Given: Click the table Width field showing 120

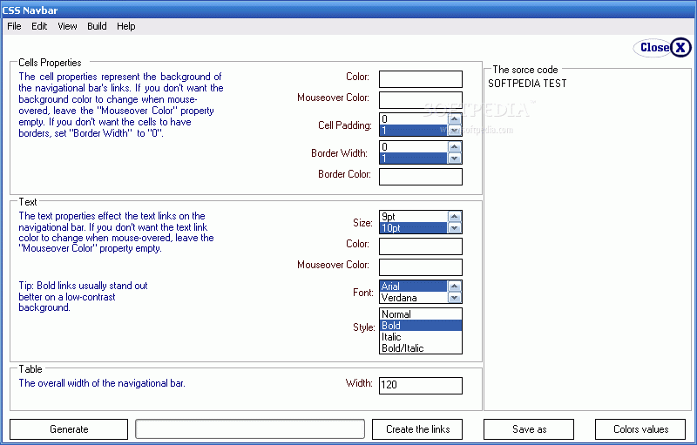Looking at the screenshot, I should coord(421,386).
